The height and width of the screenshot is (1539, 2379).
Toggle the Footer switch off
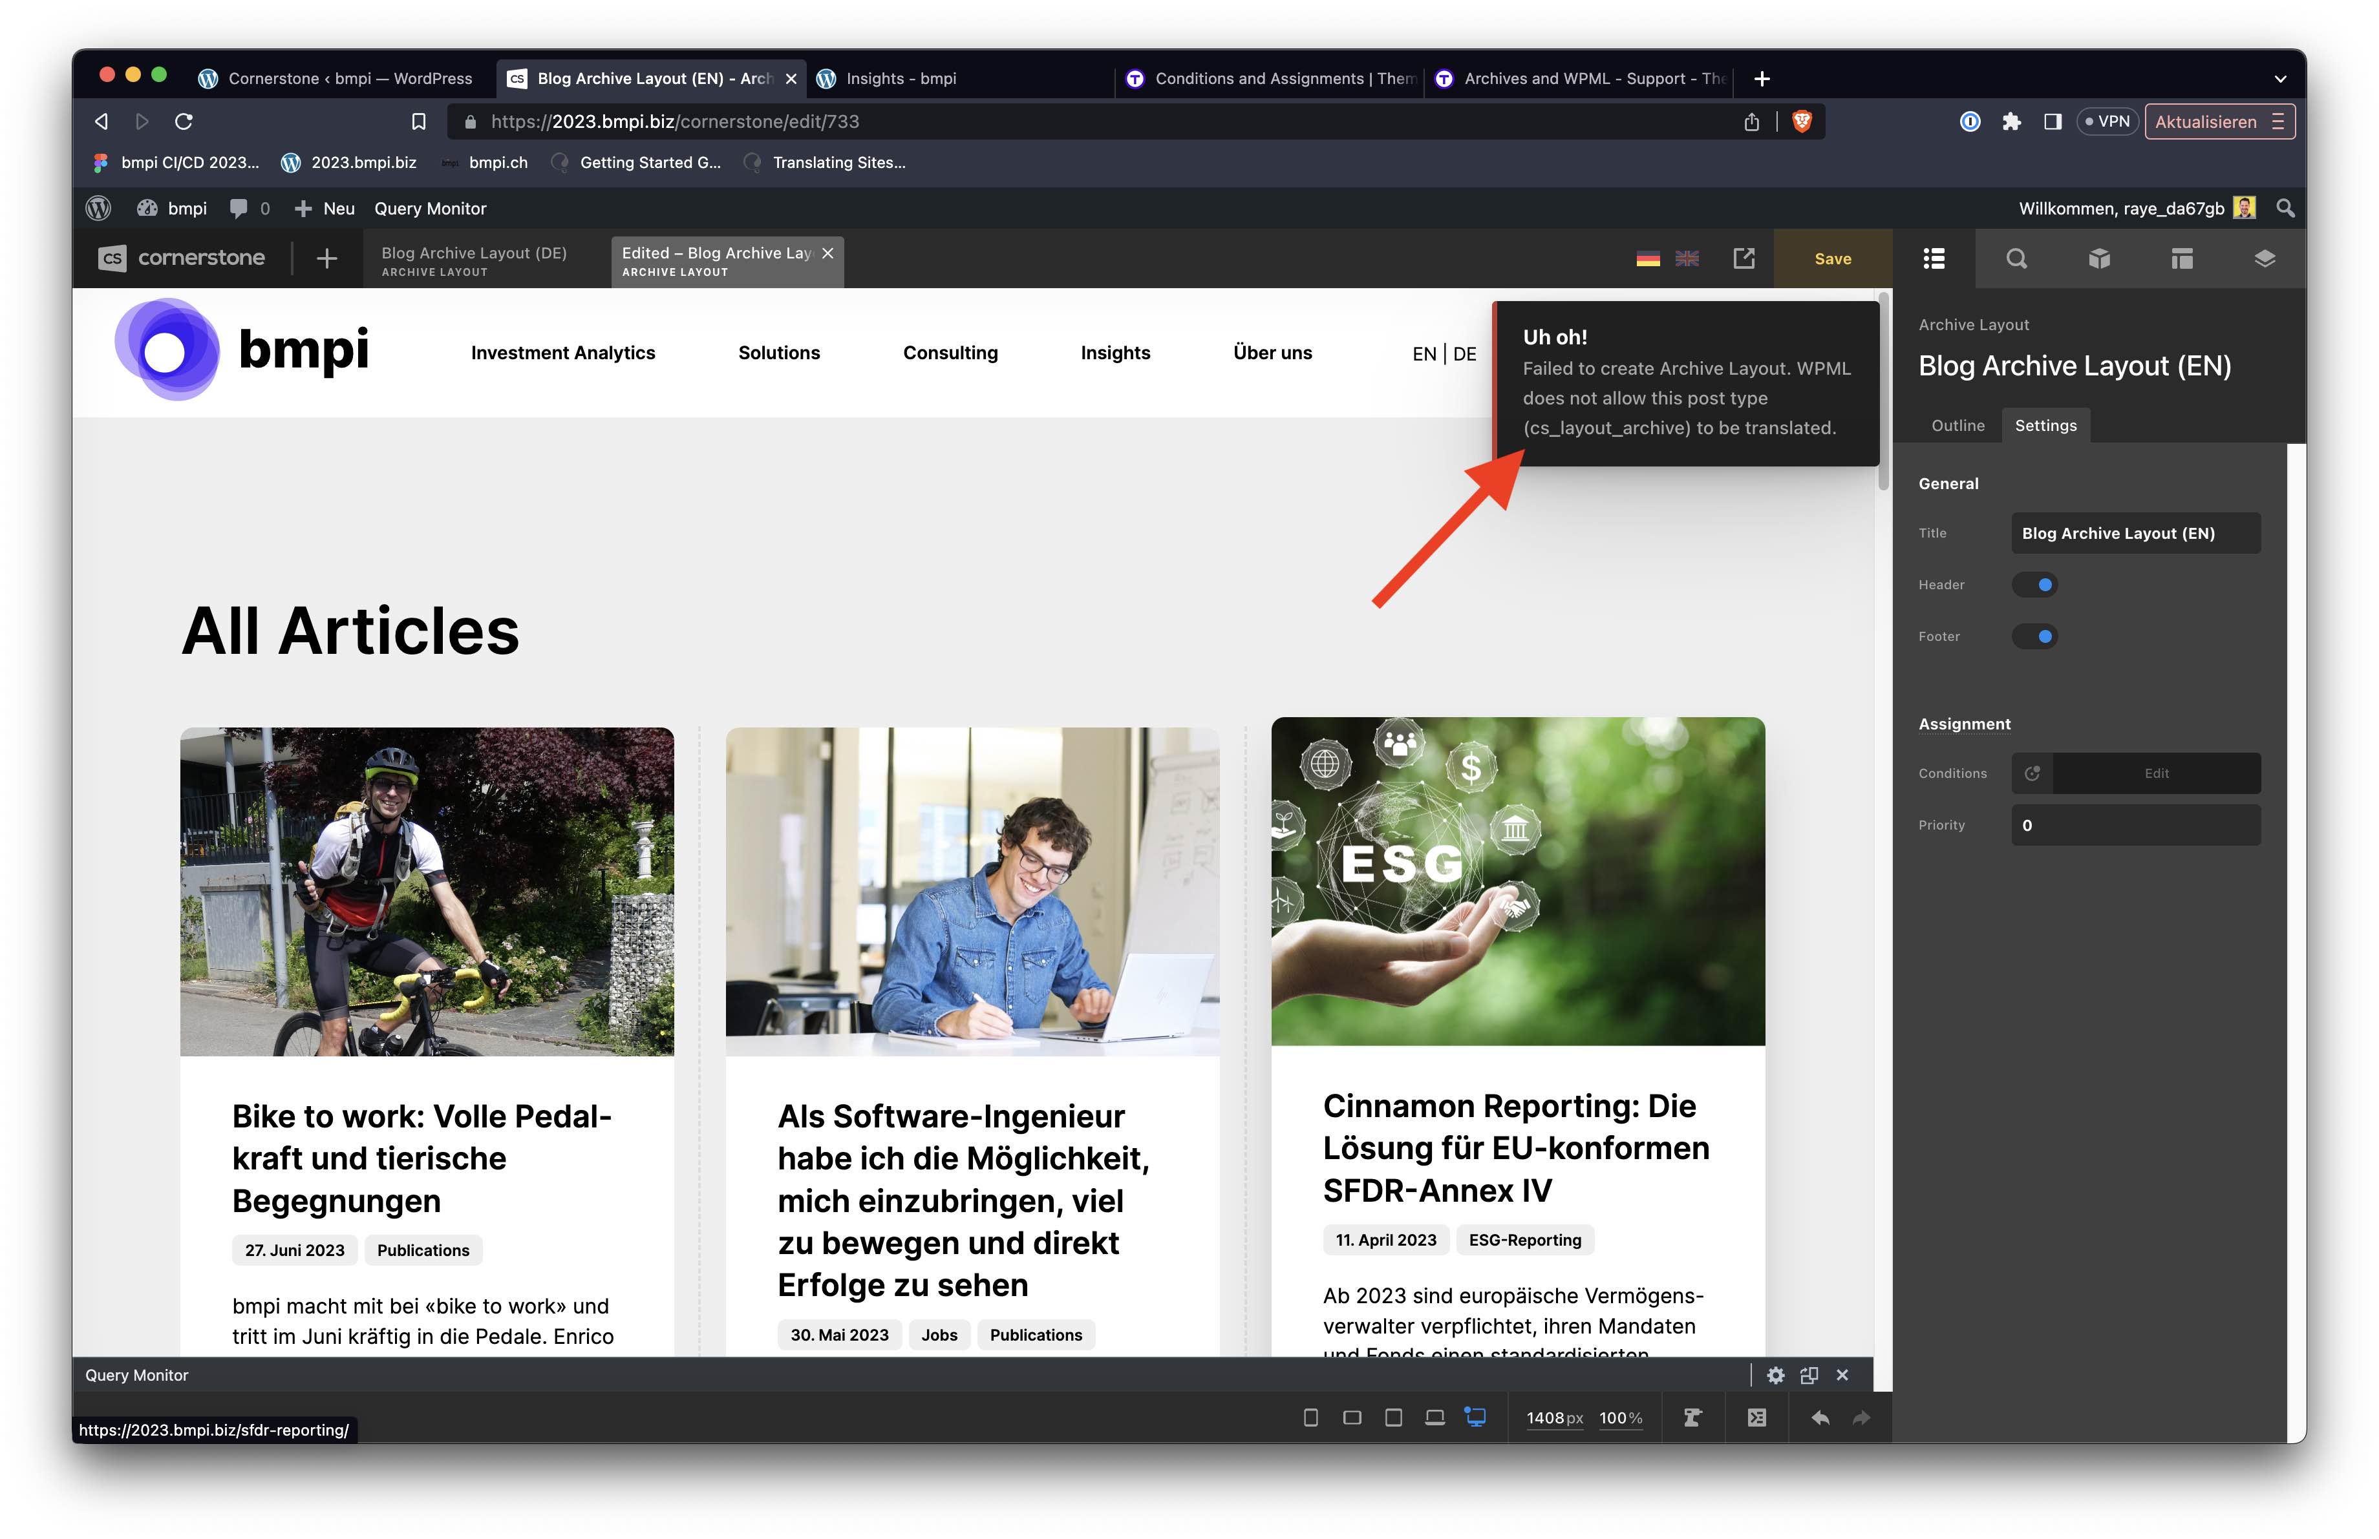click(x=2034, y=636)
